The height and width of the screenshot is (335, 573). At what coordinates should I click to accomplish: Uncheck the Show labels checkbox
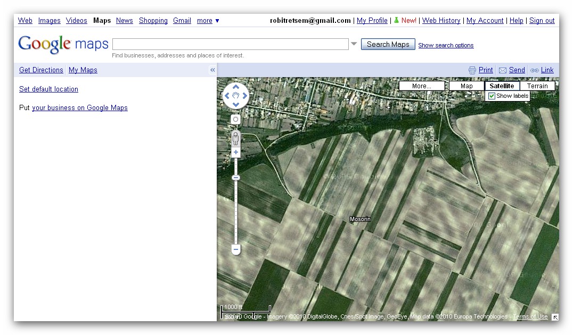pyautogui.click(x=492, y=96)
